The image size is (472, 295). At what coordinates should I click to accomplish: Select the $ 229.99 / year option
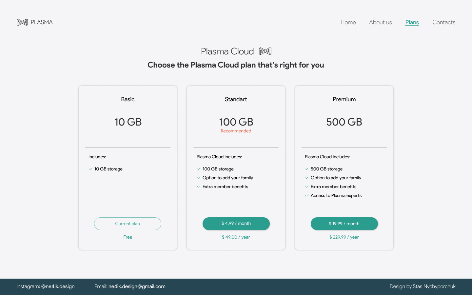(344, 237)
